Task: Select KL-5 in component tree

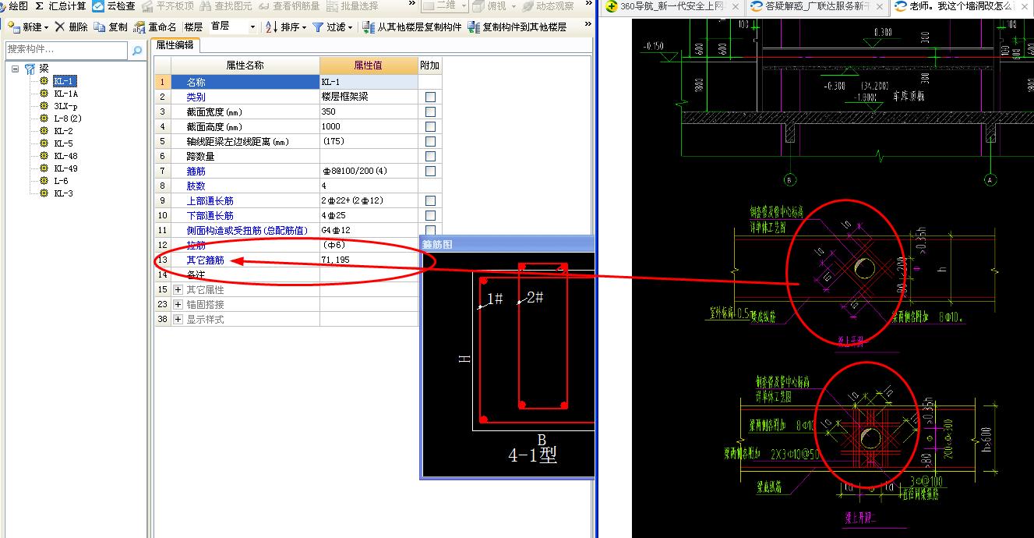Action: click(64, 143)
